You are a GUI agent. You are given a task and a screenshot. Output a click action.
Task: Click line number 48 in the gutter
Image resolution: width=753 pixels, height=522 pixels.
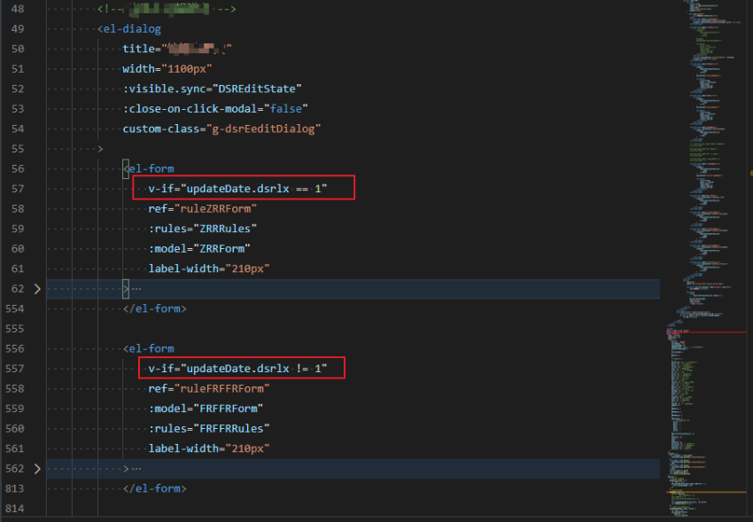[x=17, y=8]
